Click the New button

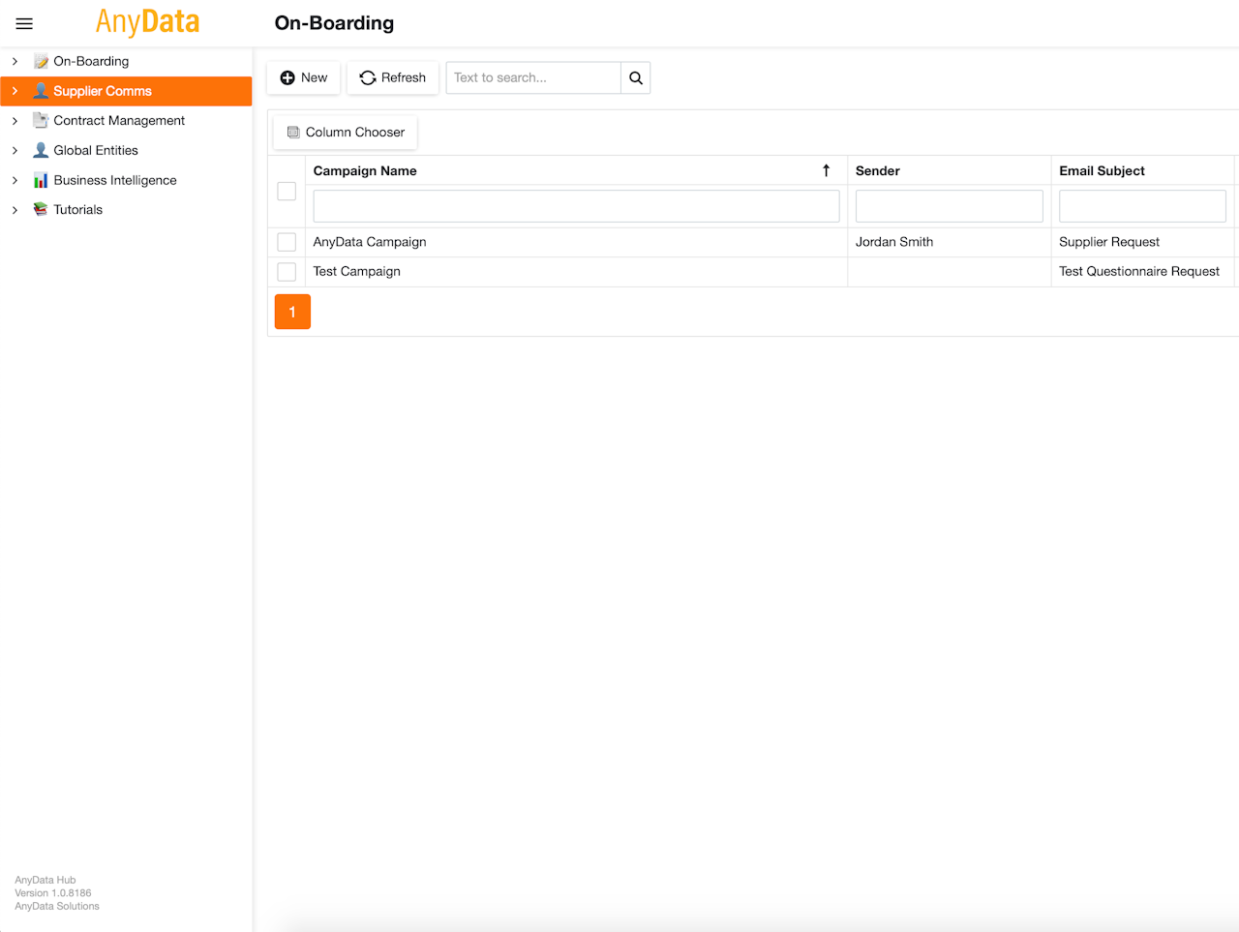tap(304, 77)
